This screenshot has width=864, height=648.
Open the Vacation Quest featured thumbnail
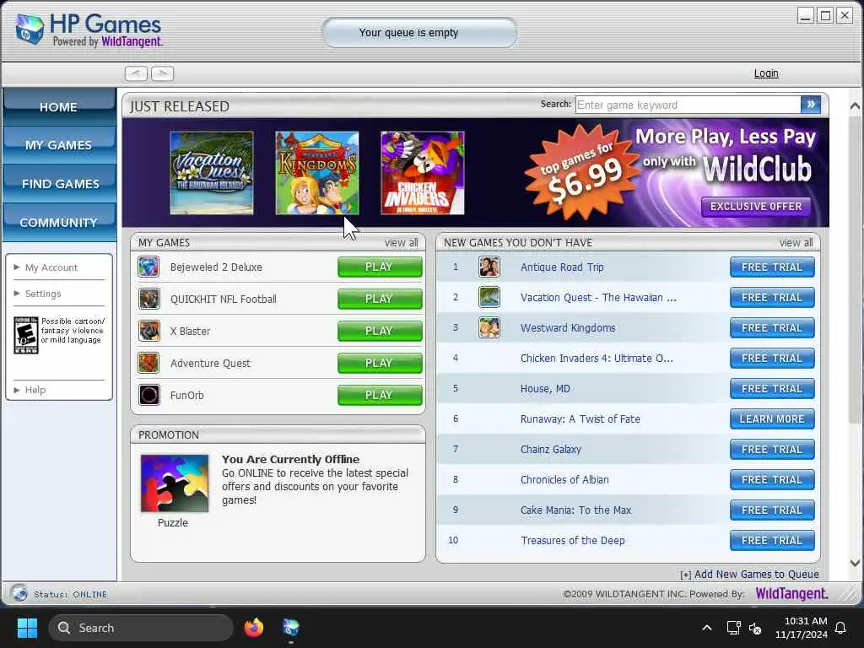212,173
